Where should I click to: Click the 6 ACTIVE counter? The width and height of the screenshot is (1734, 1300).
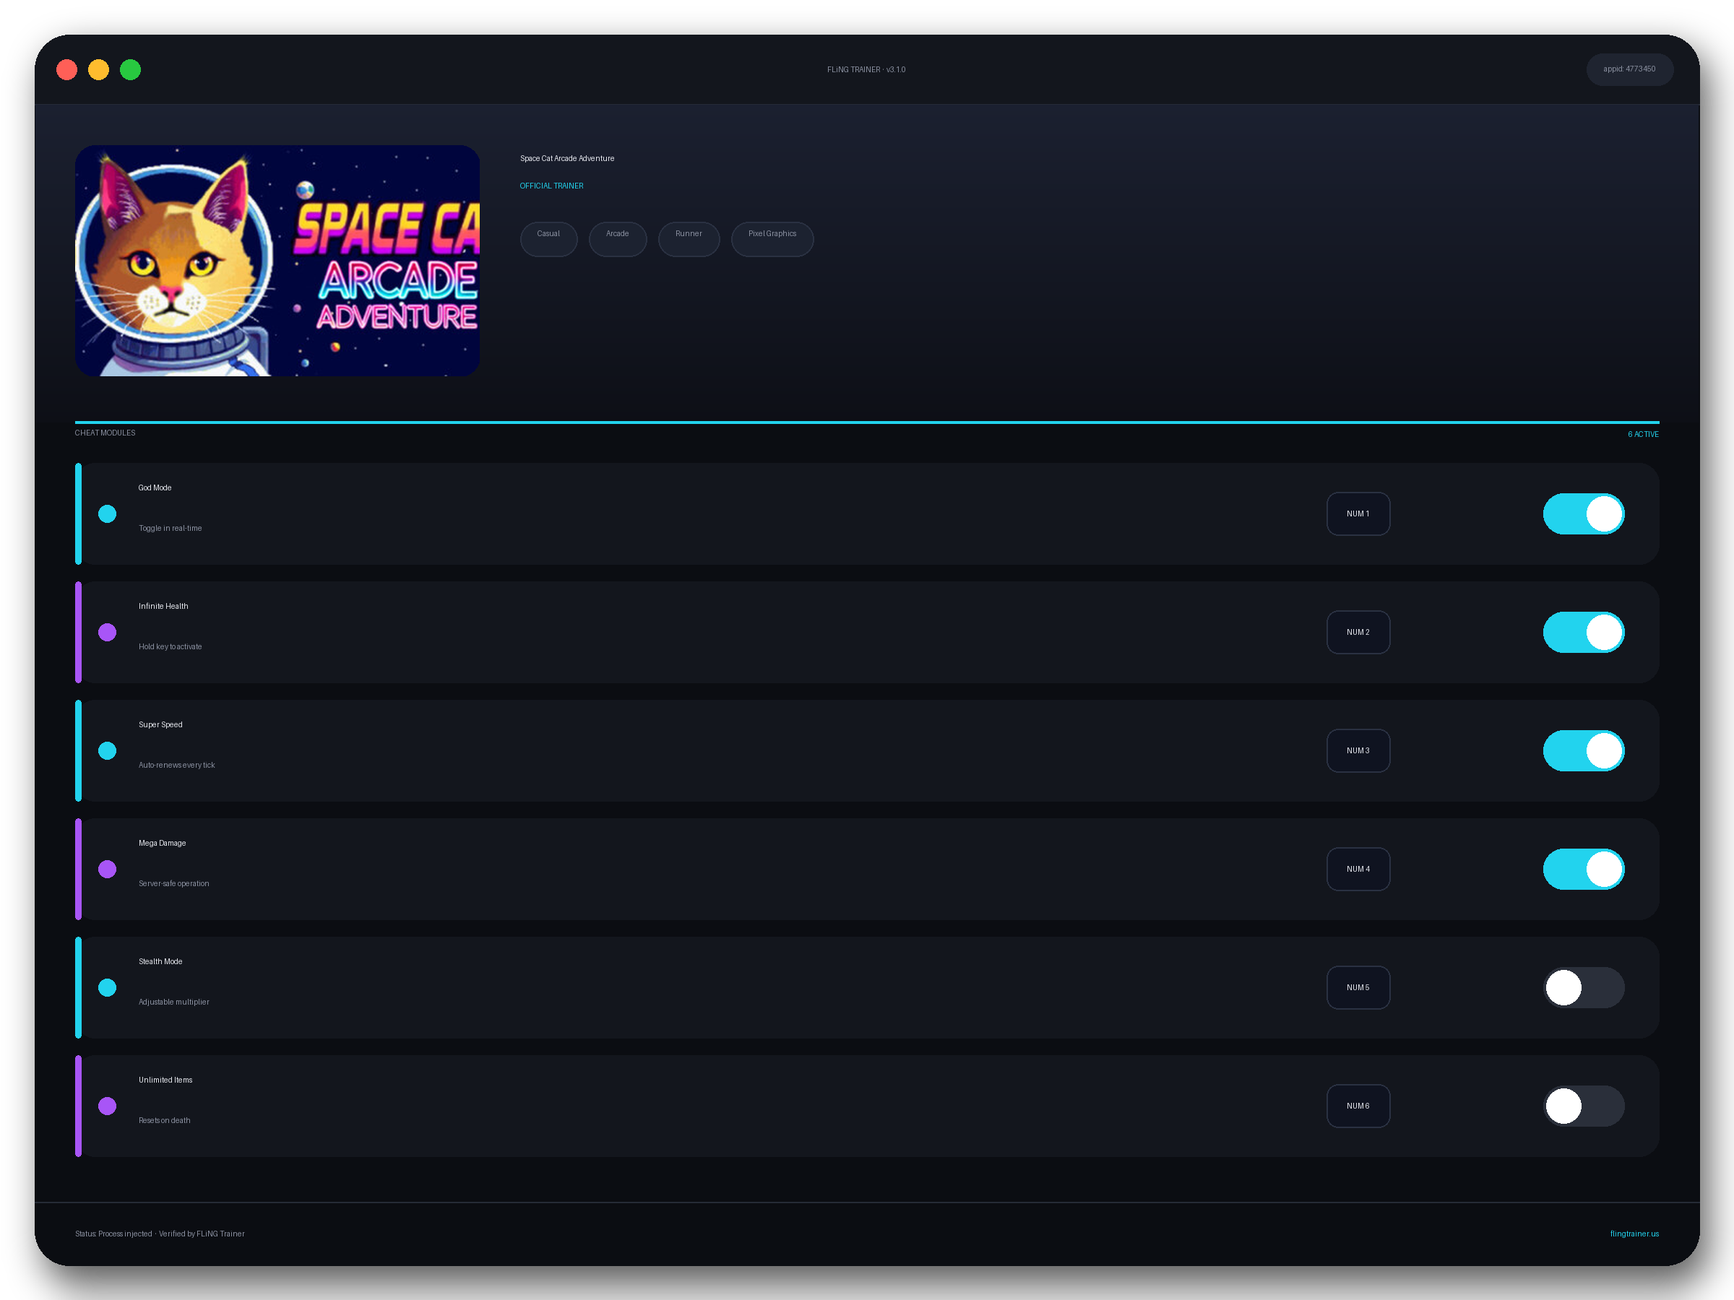(1642, 434)
